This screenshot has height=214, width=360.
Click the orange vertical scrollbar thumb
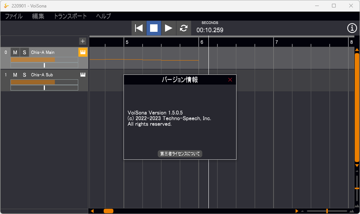[x=357, y=107]
